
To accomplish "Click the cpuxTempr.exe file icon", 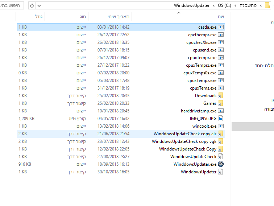I will (x=221, y=58).
